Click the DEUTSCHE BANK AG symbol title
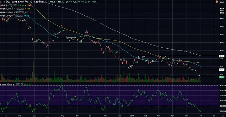Image resolution: width=226 pixels, height=117 pixels. click(17, 2)
